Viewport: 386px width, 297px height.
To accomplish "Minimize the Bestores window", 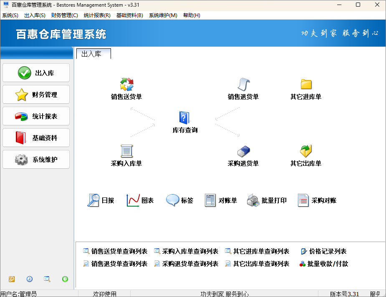I will (x=339, y=5).
